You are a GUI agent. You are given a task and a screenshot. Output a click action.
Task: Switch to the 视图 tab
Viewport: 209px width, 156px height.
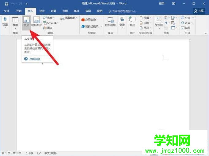coord(100,11)
